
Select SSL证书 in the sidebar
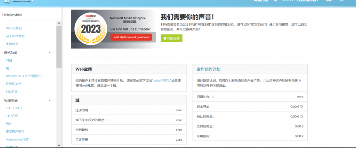(x=11, y=92)
